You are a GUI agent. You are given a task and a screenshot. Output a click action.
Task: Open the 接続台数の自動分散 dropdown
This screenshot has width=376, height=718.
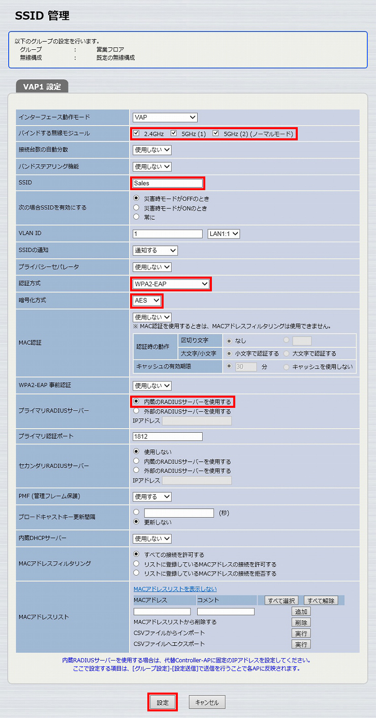click(152, 150)
